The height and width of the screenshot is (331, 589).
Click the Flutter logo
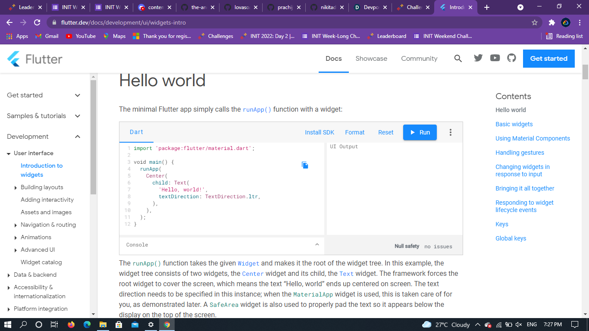[x=34, y=59]
